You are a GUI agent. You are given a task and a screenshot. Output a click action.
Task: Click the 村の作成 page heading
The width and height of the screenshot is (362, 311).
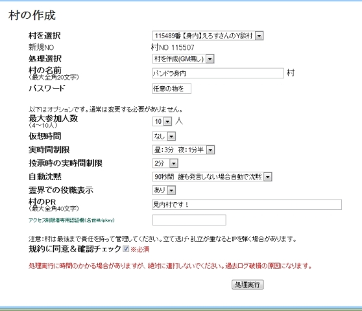32,16
